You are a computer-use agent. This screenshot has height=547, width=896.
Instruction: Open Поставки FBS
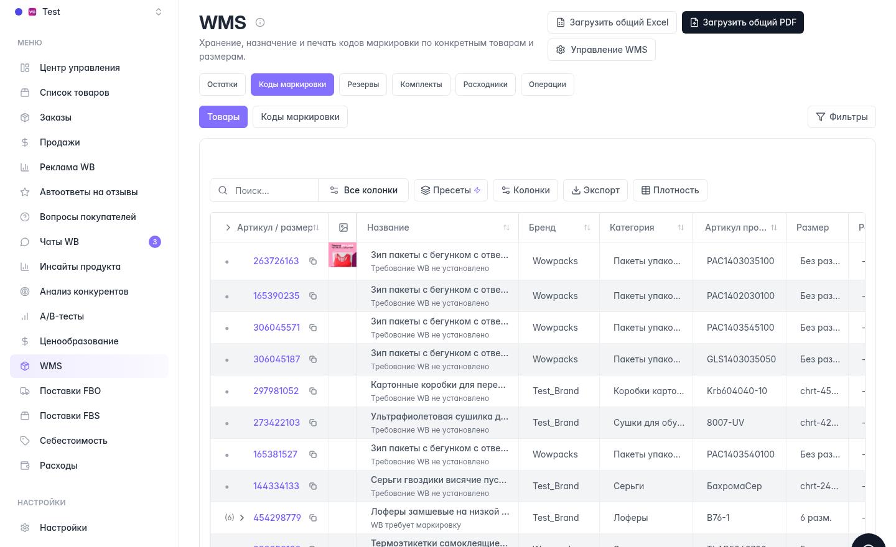pos(89,416)
